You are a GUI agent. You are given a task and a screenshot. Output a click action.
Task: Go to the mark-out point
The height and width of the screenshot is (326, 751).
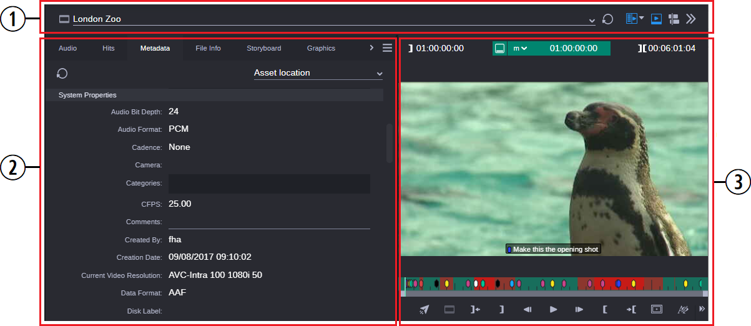pyautogui.click(x=475, y=309)
